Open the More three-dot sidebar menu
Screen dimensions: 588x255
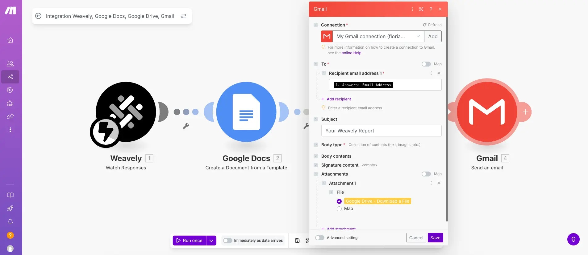tap(10, 130)
